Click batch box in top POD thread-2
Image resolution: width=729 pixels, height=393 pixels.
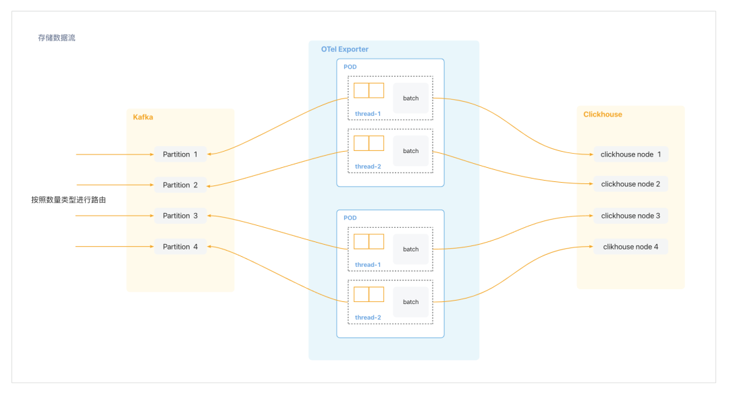click(410, 151)
